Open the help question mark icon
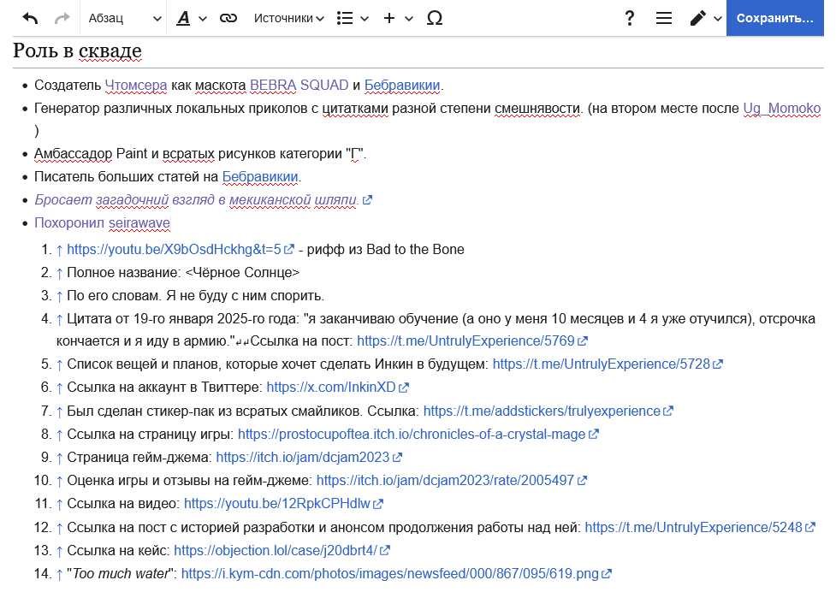Viewport: 836px width, 592px height. click(630, 18)
